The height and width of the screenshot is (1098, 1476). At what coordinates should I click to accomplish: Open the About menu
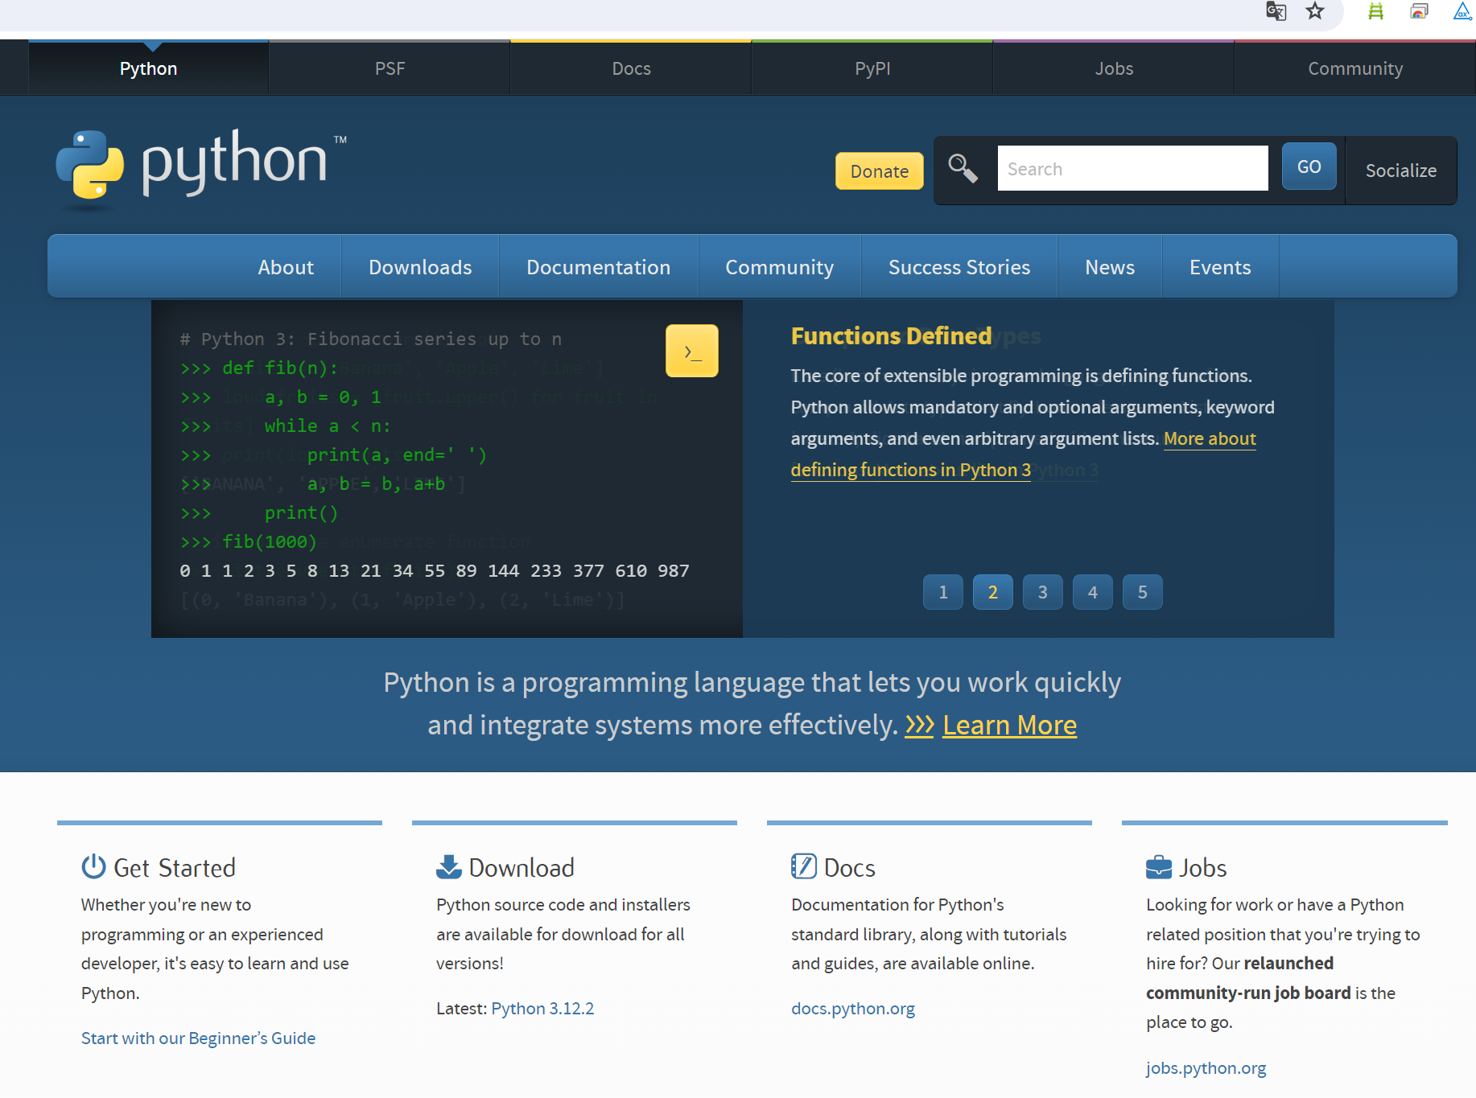(x=286, y=267)
